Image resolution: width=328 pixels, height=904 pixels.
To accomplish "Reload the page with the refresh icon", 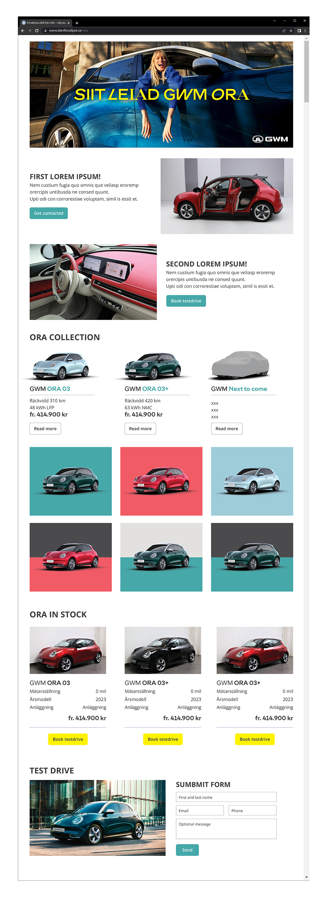I will 36,31.
